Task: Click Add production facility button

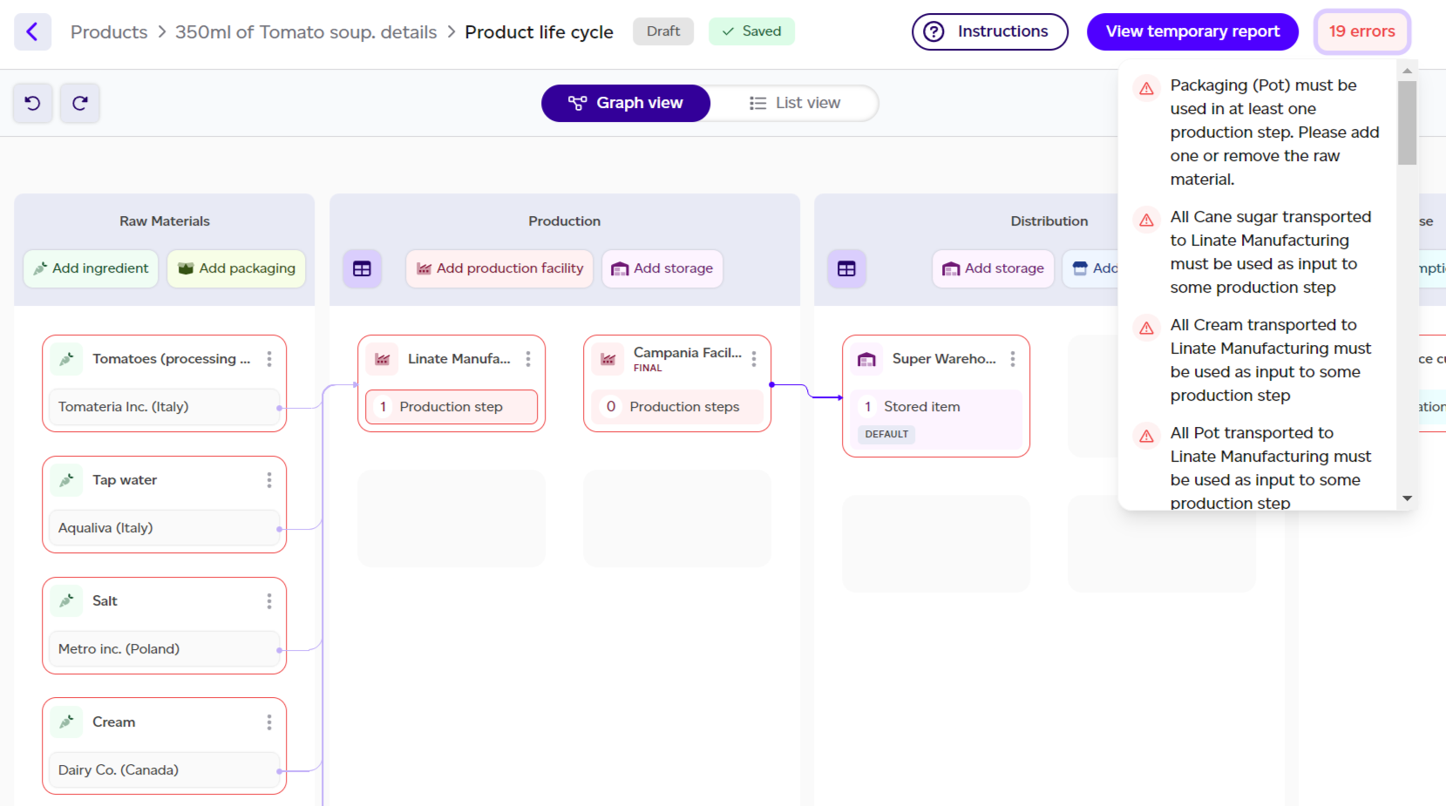Action: click(499, 269)
